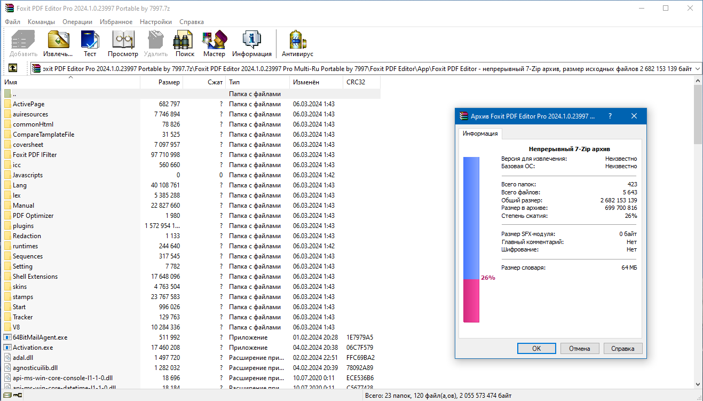This screenshot has width=703, height=401.
Task: Click the 64BitMailAgent.exe application icon
Action: click(x=7, y=337)
